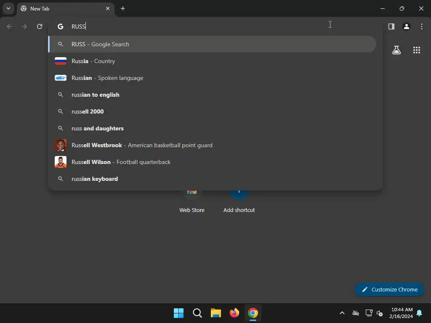Close the New Tab tab
This screenshot has width=431, height=323.
(x=108, y=8)
